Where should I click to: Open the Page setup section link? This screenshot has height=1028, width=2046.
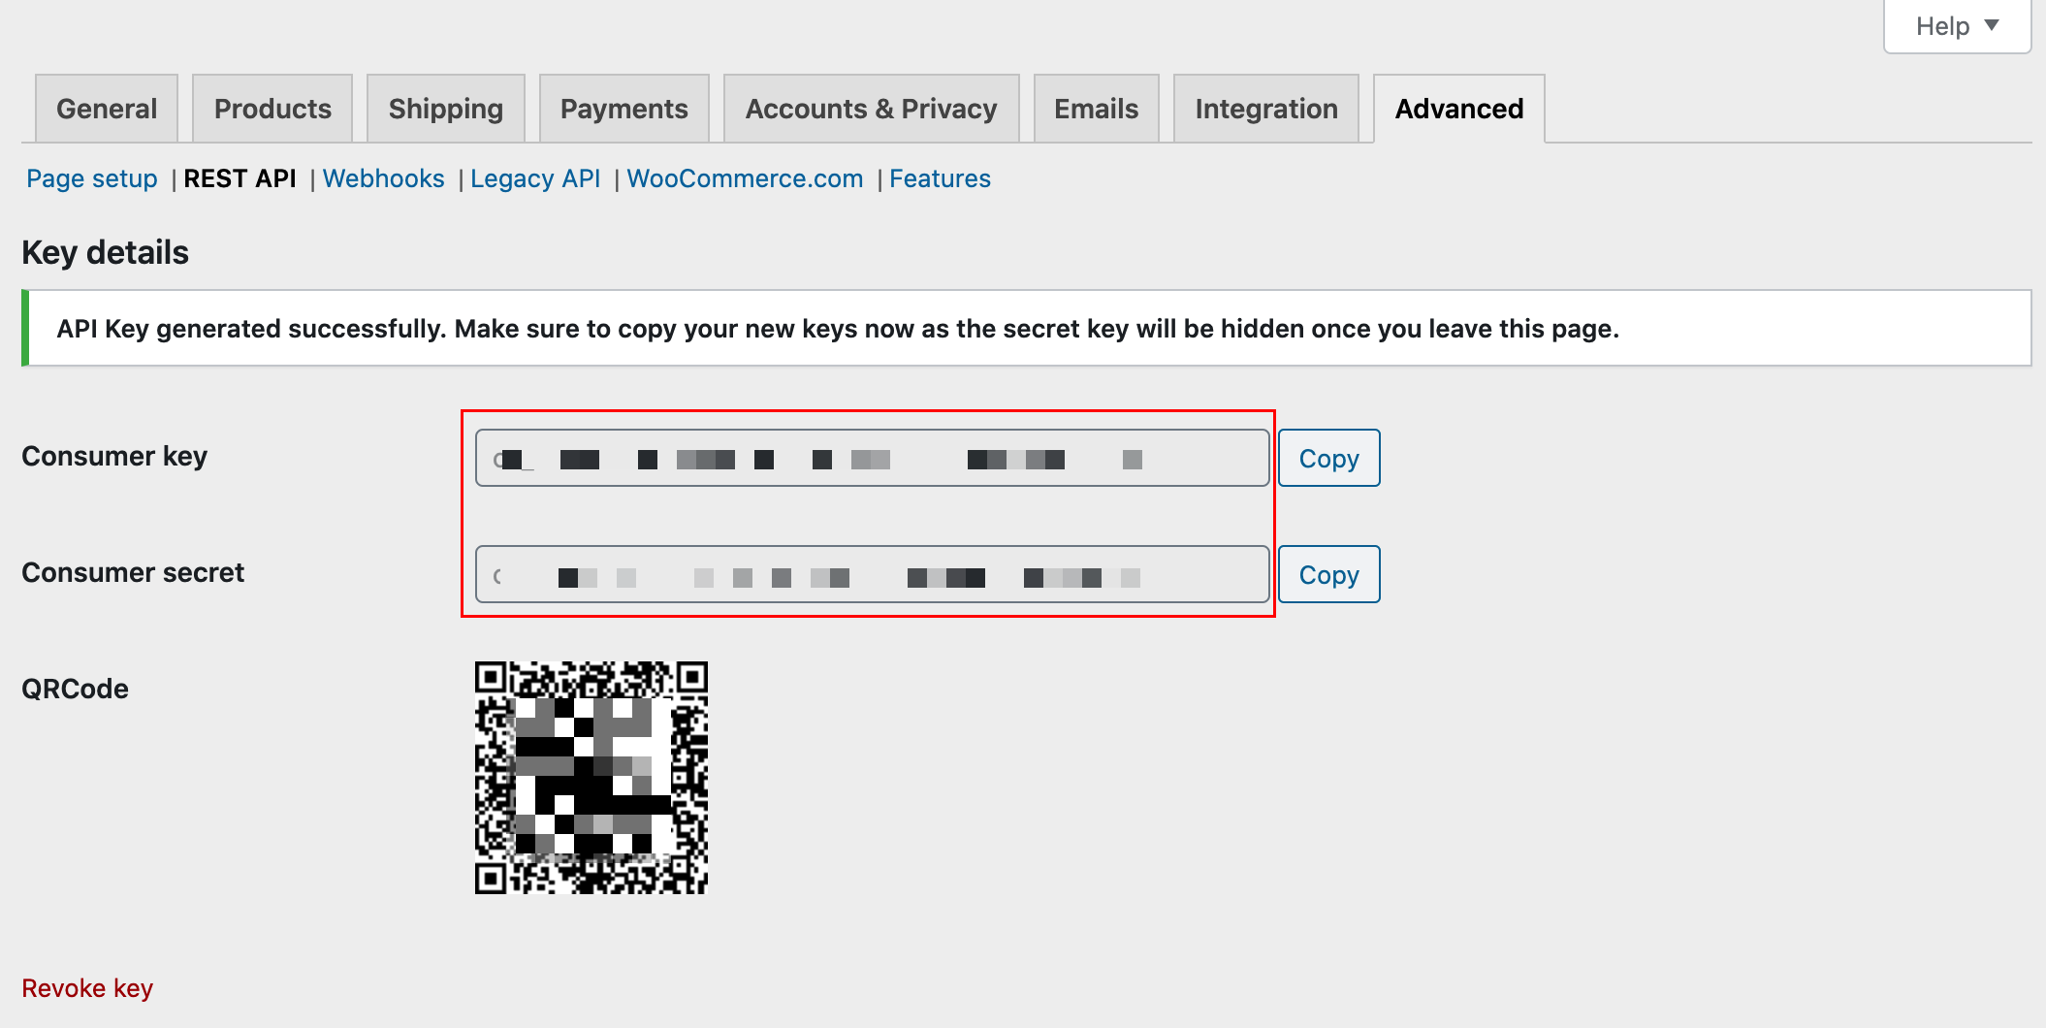92,178
